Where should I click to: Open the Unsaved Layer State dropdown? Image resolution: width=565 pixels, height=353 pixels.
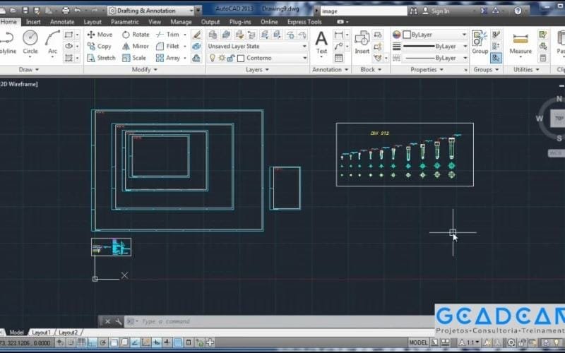[x=257, y=46]
